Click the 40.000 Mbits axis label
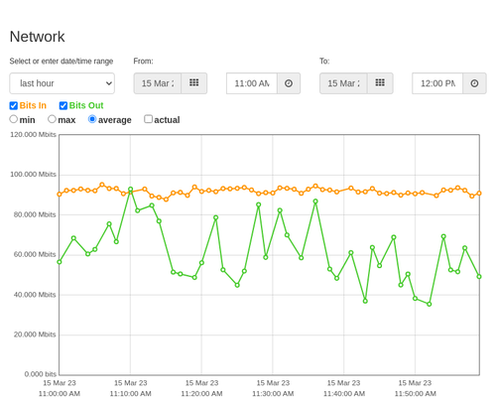 point(35,295)
